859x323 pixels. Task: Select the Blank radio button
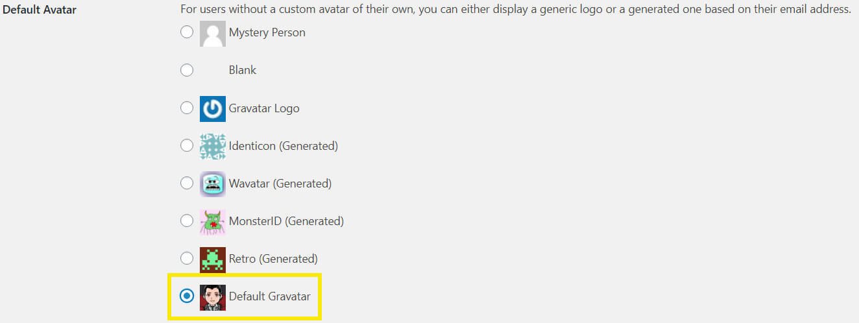click(x=187, y=70)
